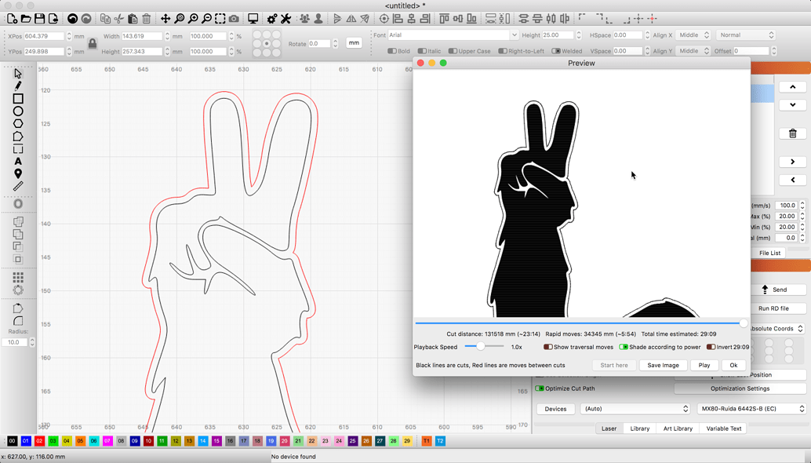The image size is (811, 463).
Task: Disable Shade according to power
Action: click(623, 347)
